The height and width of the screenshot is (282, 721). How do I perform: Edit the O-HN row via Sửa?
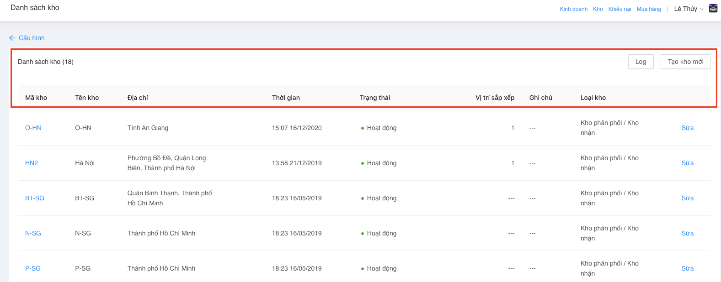687,128
